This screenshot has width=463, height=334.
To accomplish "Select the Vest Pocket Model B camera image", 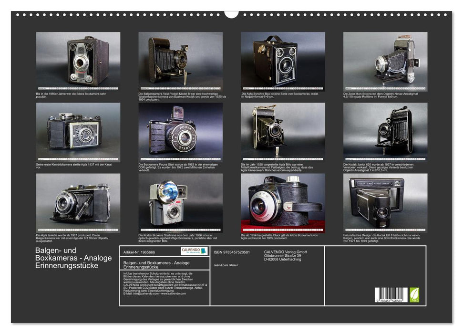I will (x=180, y=59).
